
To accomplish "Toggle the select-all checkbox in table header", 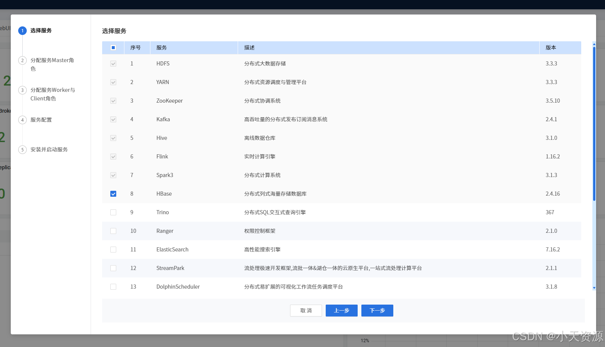I will pyautogui.click(x=113, y=48).
